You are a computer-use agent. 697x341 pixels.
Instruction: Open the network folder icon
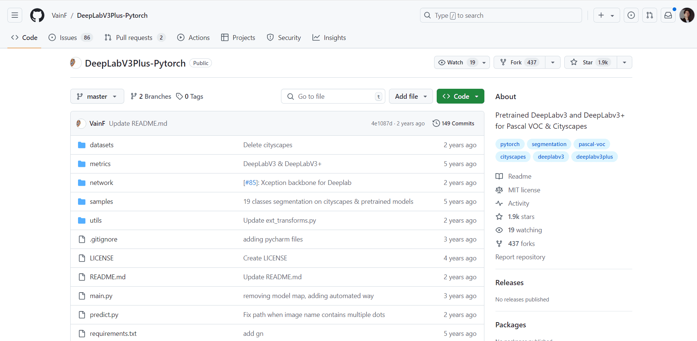coord(82,182)
